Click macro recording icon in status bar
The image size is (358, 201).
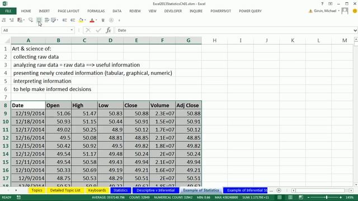[18, 197]
